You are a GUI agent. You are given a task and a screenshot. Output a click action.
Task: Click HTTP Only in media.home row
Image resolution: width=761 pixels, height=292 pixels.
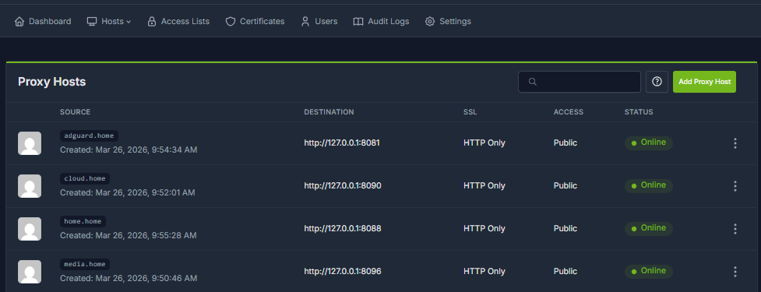point(484,271)
